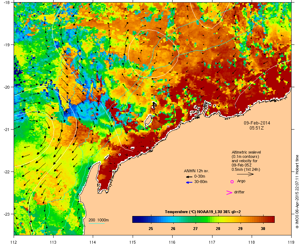This screenshot has height=244, width=302.
Task: Click the vertical IMOS copyright timestamp text
Action: click(297, 192)
